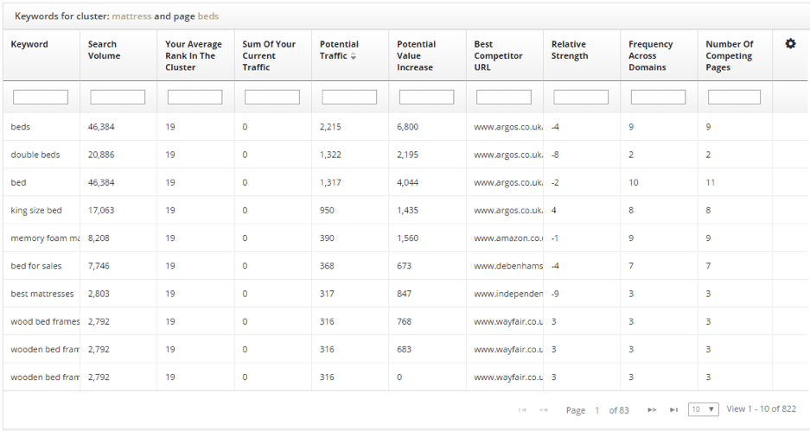This screenshot has width=810, height=431.
Task: Focus the Potential Traffic filter box
Action: pyautogui.click(x=349, y=97)
